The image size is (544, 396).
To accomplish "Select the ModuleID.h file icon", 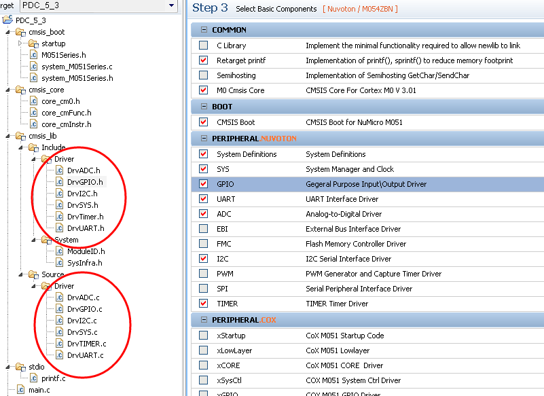I will click(60, 251).
